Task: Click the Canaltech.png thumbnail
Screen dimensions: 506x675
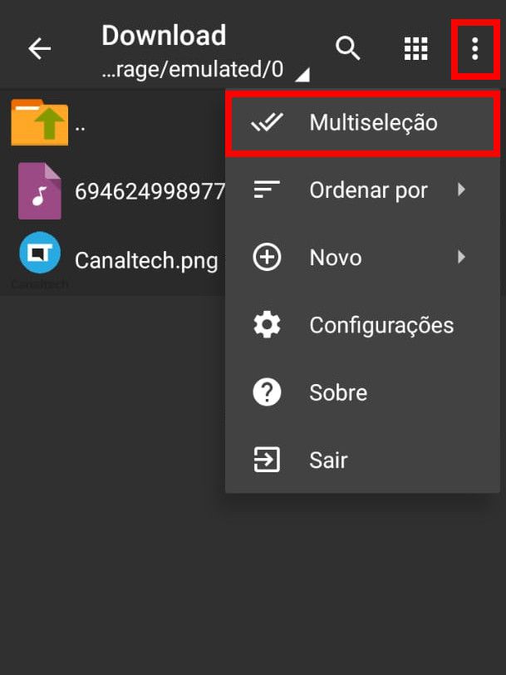Action: point(40,253)
